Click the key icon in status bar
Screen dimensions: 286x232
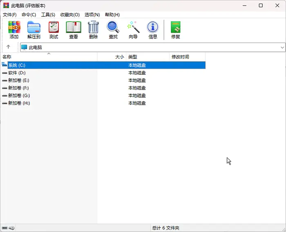12,228
